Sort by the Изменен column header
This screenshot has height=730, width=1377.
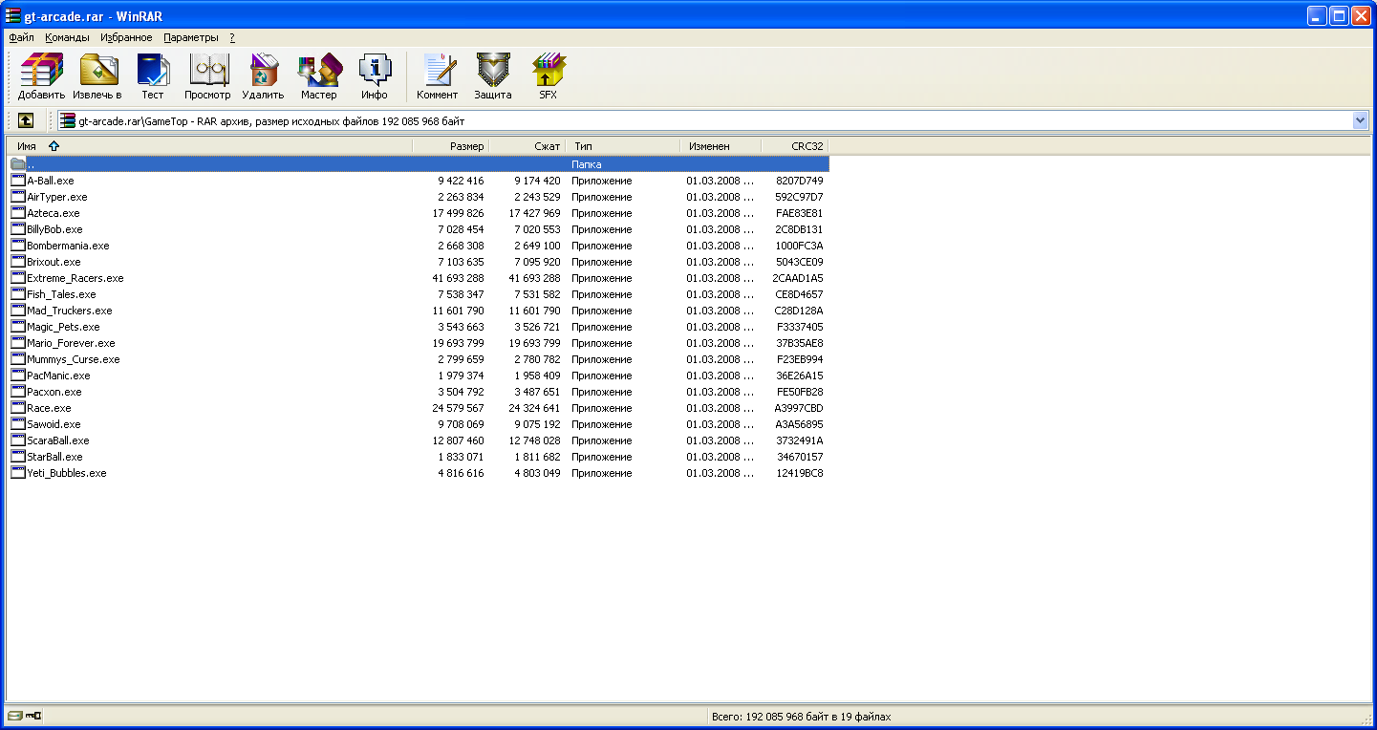(x=721, y=146)
